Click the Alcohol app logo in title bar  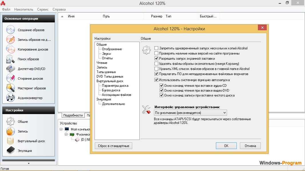[x=3, y=3]
